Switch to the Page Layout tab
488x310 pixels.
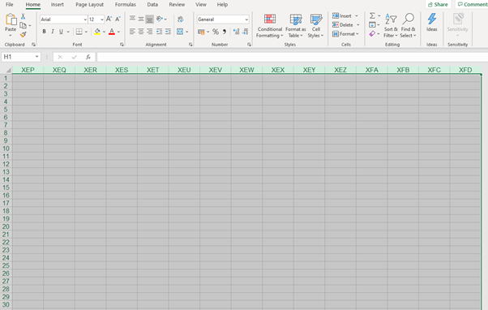tap(90, 5)
